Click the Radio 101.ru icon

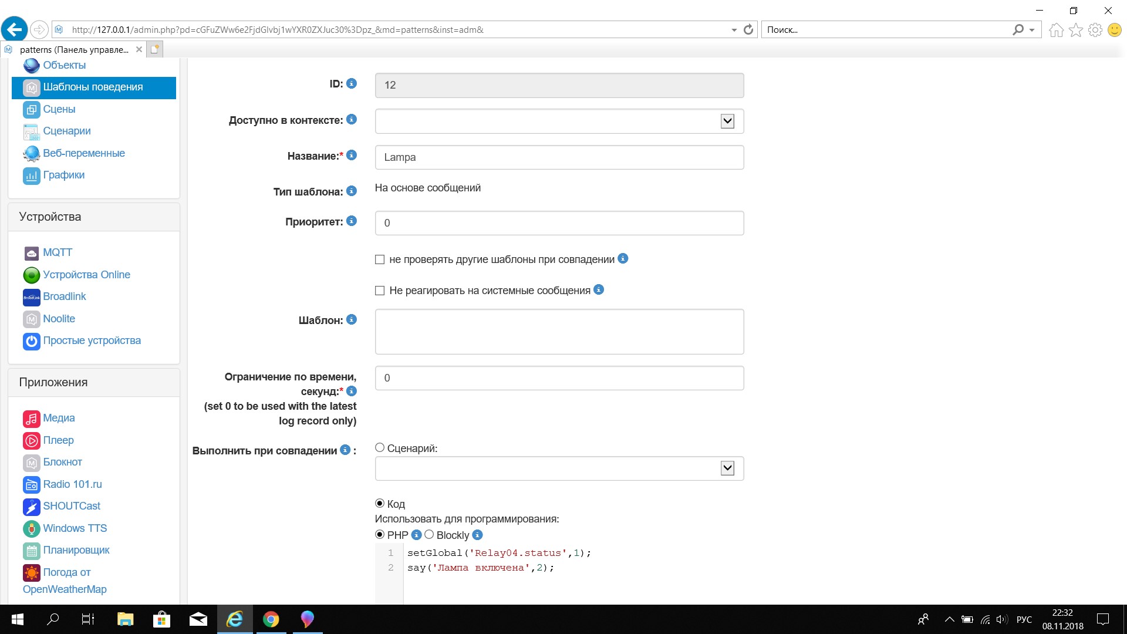click(x=31, y=485)
